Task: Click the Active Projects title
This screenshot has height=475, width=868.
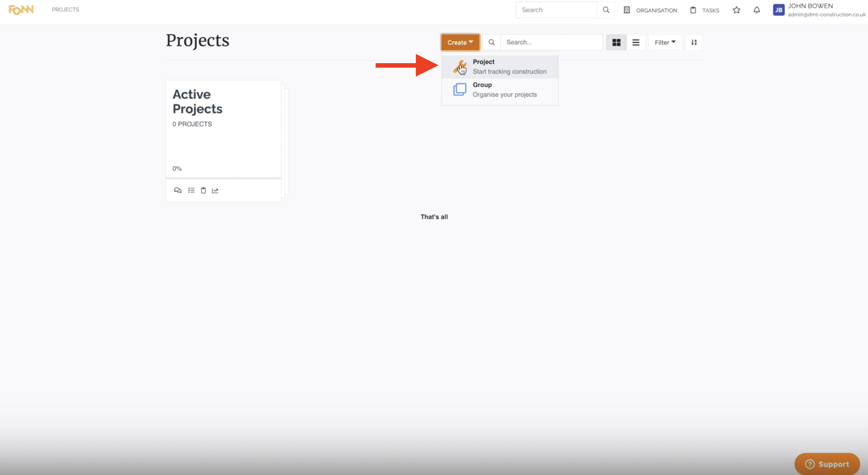Action: click(x=197, y=102)
